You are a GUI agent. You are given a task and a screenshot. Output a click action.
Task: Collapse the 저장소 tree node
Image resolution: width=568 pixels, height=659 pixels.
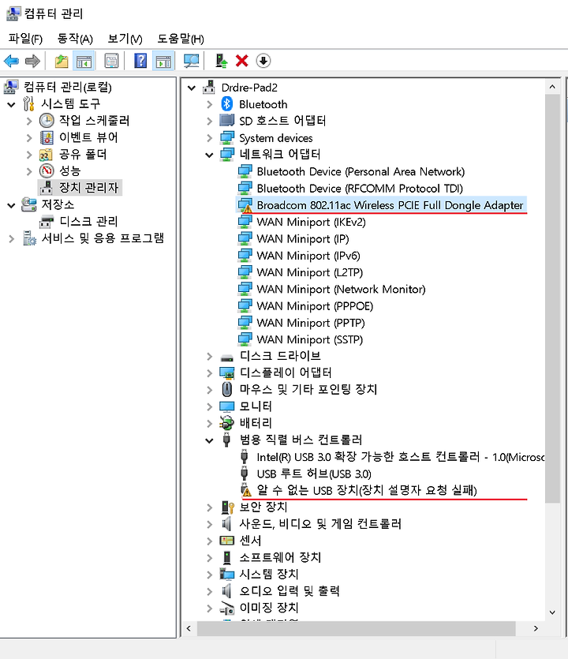11,205
